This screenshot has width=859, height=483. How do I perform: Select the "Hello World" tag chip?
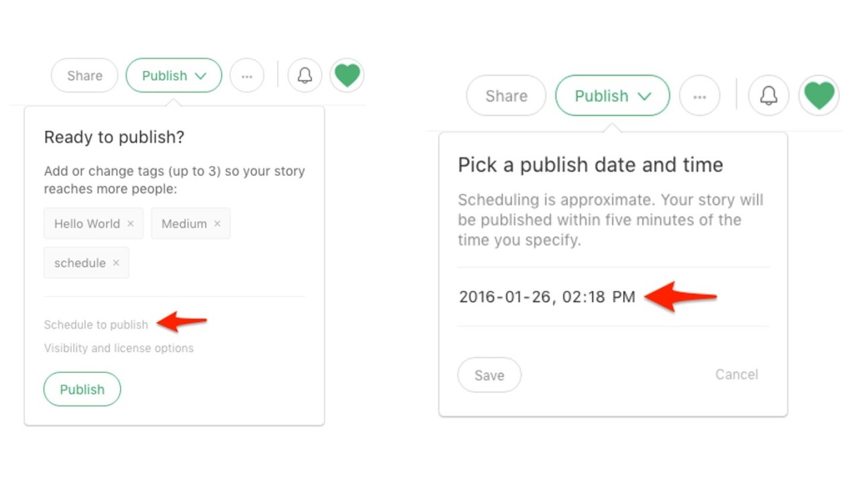(x=87, y=223)
